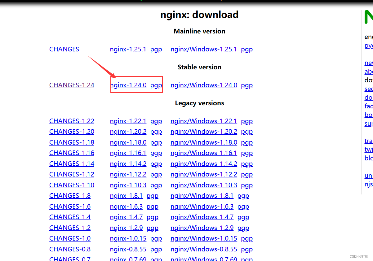Viewport: 373px width, 261px height.
Task: Open CHANGES-1.18 link
Action: [72, 142]
